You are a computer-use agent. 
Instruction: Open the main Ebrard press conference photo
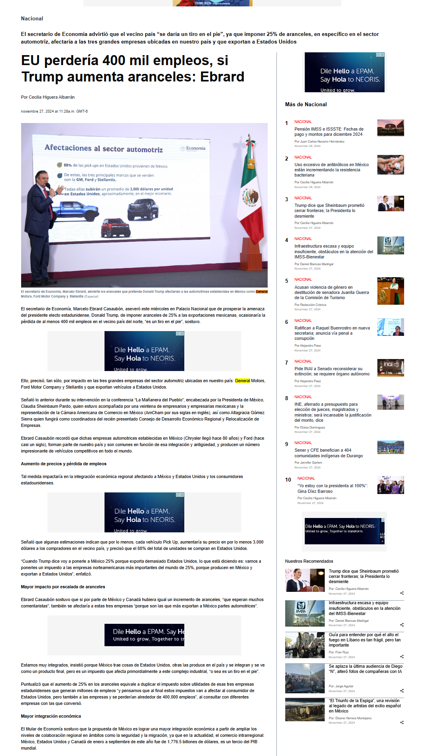(x=144, y=205)
